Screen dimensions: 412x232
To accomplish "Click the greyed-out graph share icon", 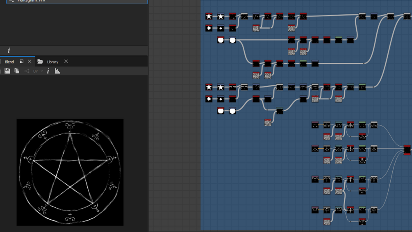I will coord(27,71).
